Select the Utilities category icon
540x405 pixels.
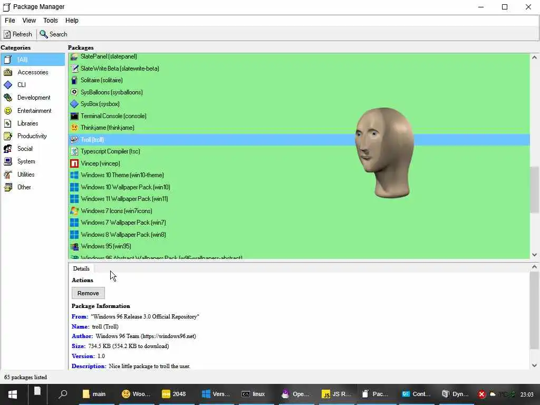(8, 175)
